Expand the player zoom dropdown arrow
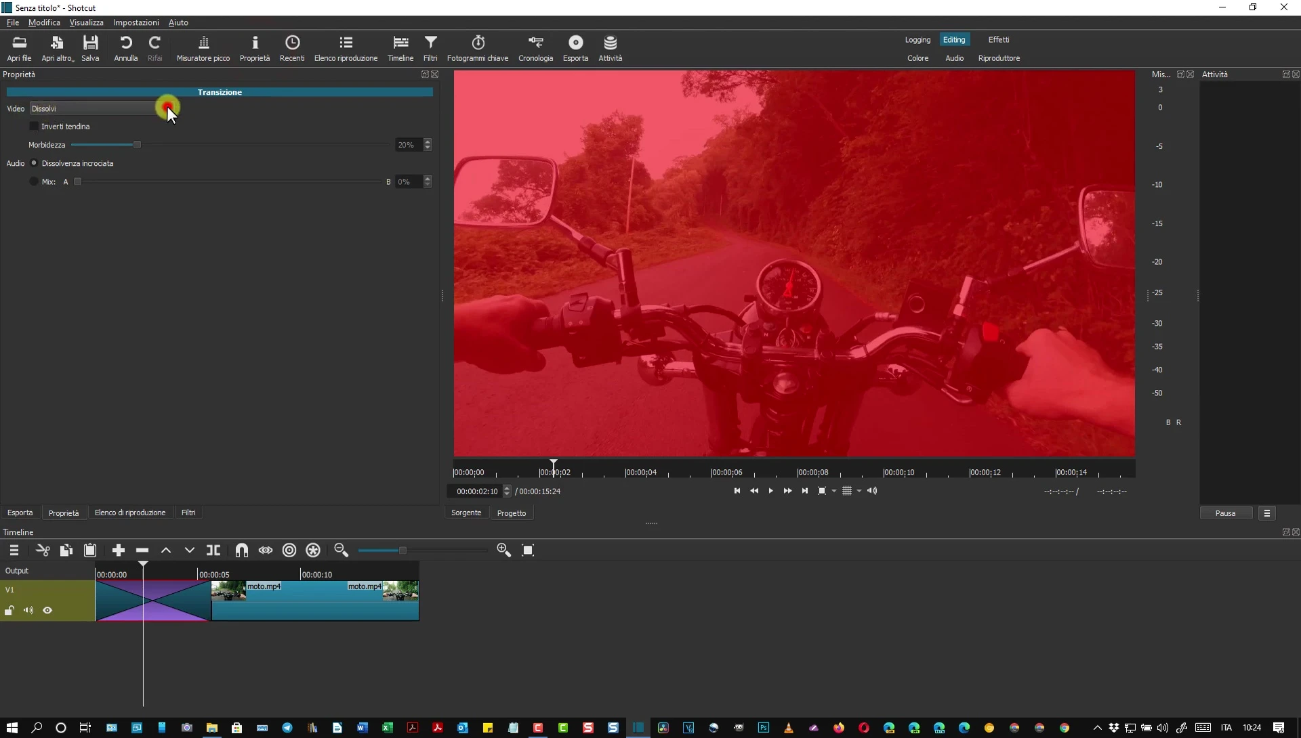The width and height of the screenshot is (1301, 738). (834, 492)
